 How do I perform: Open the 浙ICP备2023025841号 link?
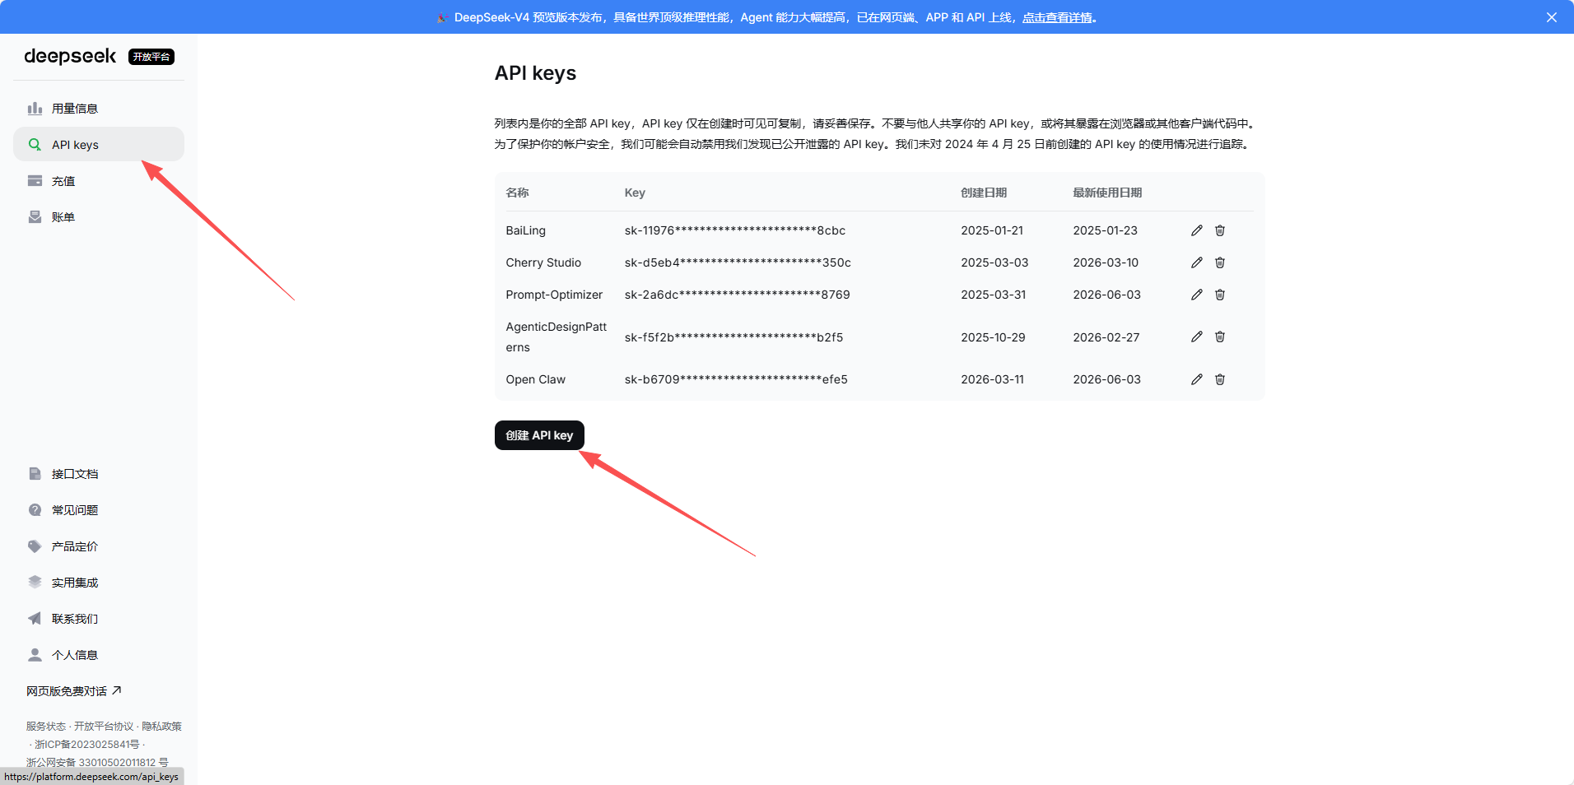pos(87,745)
